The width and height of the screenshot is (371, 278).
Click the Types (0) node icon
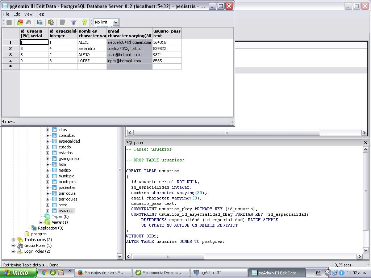pos(47,216)
